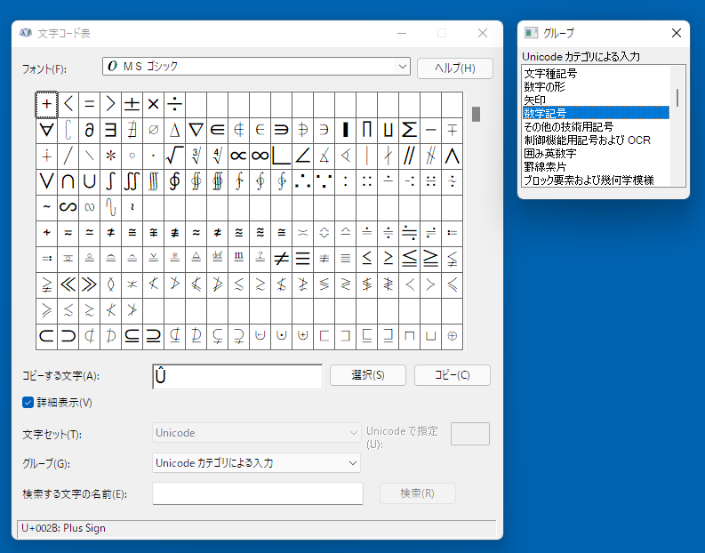Select the there-exists symbol ∃
This screenshot has height=553, width=705.
pyautogui.click(x=110, y=131)
